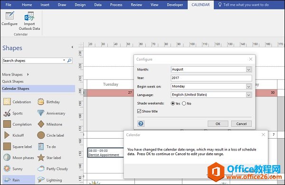Pick the Sports shape icon
285x185 pixels.
coord(7,113)
